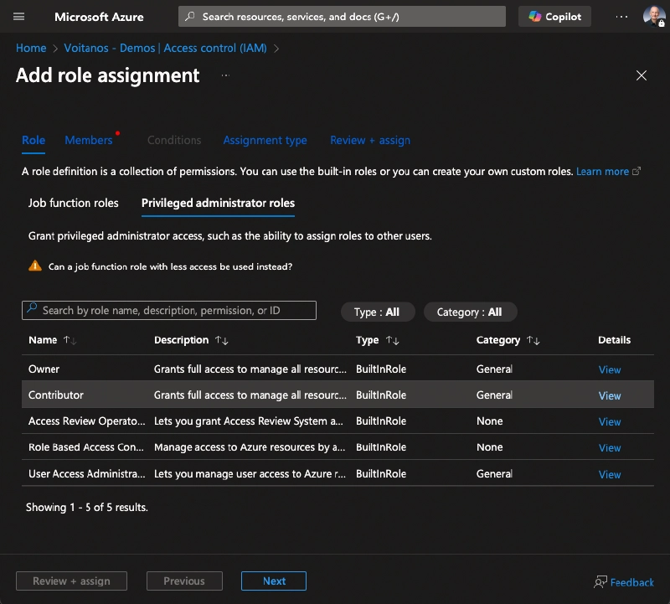Image resolution: width=670 pixels, height=604 pixels.
Task: Click the global search magnifier icon
Action: 191,16
